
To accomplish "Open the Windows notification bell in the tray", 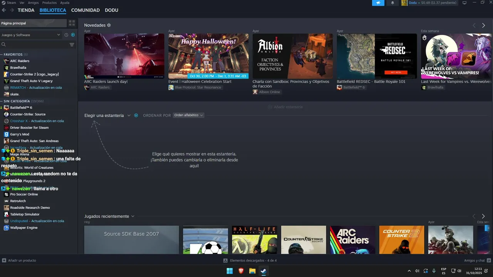I will pyautogui.click(x=486, y=271).
